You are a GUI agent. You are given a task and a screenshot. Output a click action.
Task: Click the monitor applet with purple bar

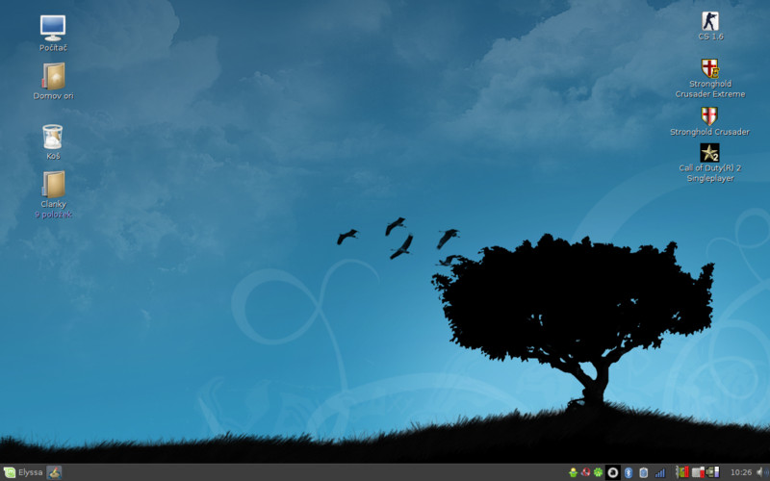[x=713, y=472]
